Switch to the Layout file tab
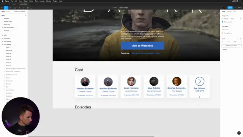The height and width of the screenshot is (137, 243). 14,4
